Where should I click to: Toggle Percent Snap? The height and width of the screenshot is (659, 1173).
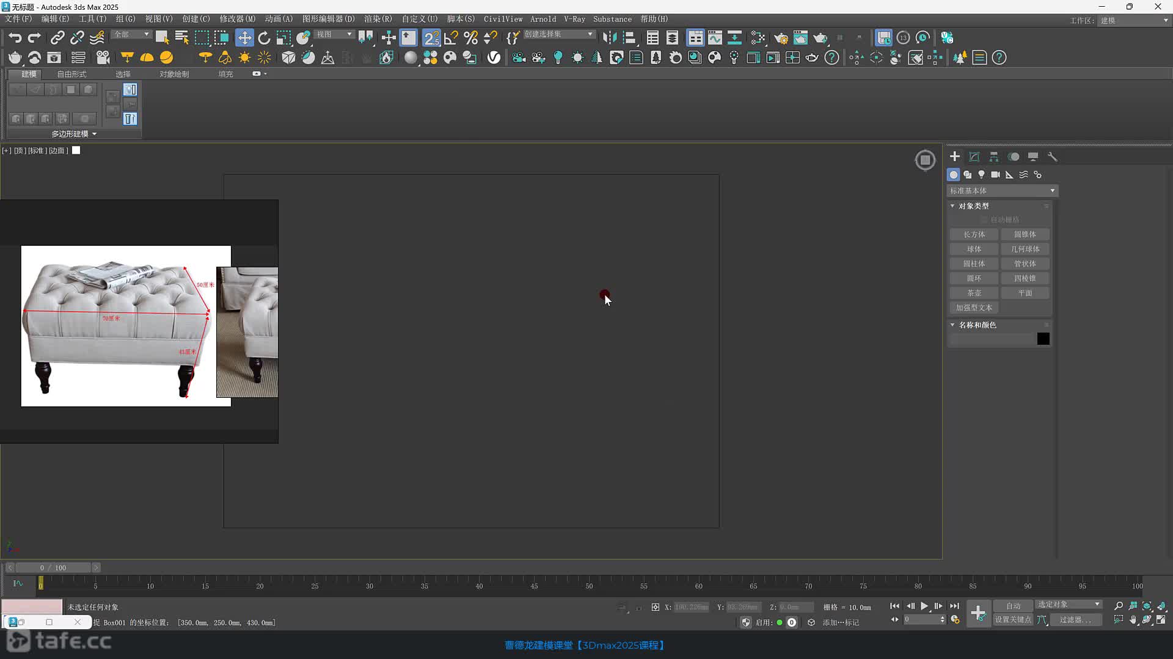(x=470, y=38)
